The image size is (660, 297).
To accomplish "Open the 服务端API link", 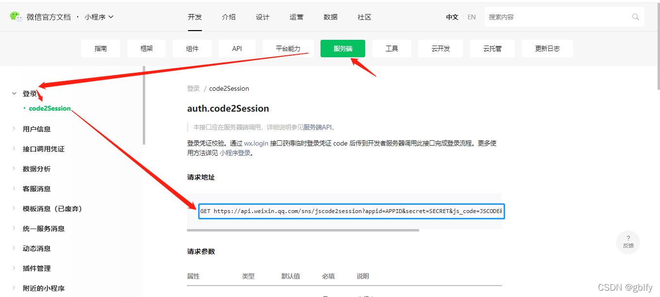I will (319, 128).
